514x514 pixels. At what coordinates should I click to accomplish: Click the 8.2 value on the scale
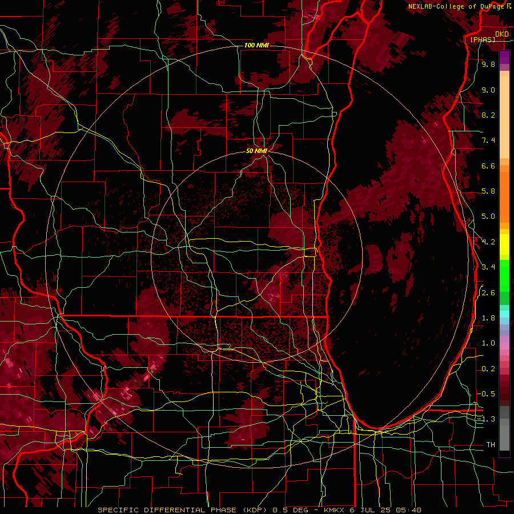[488, 115]
